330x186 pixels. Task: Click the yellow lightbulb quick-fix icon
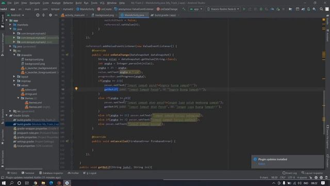click(76, 89)
